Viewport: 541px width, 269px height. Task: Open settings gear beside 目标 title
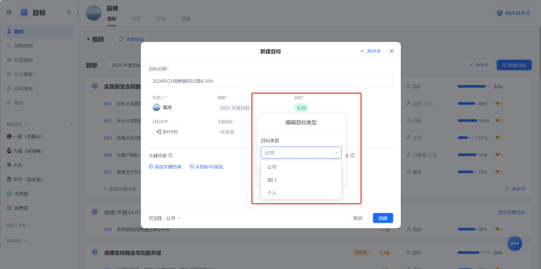coord(69,12)
